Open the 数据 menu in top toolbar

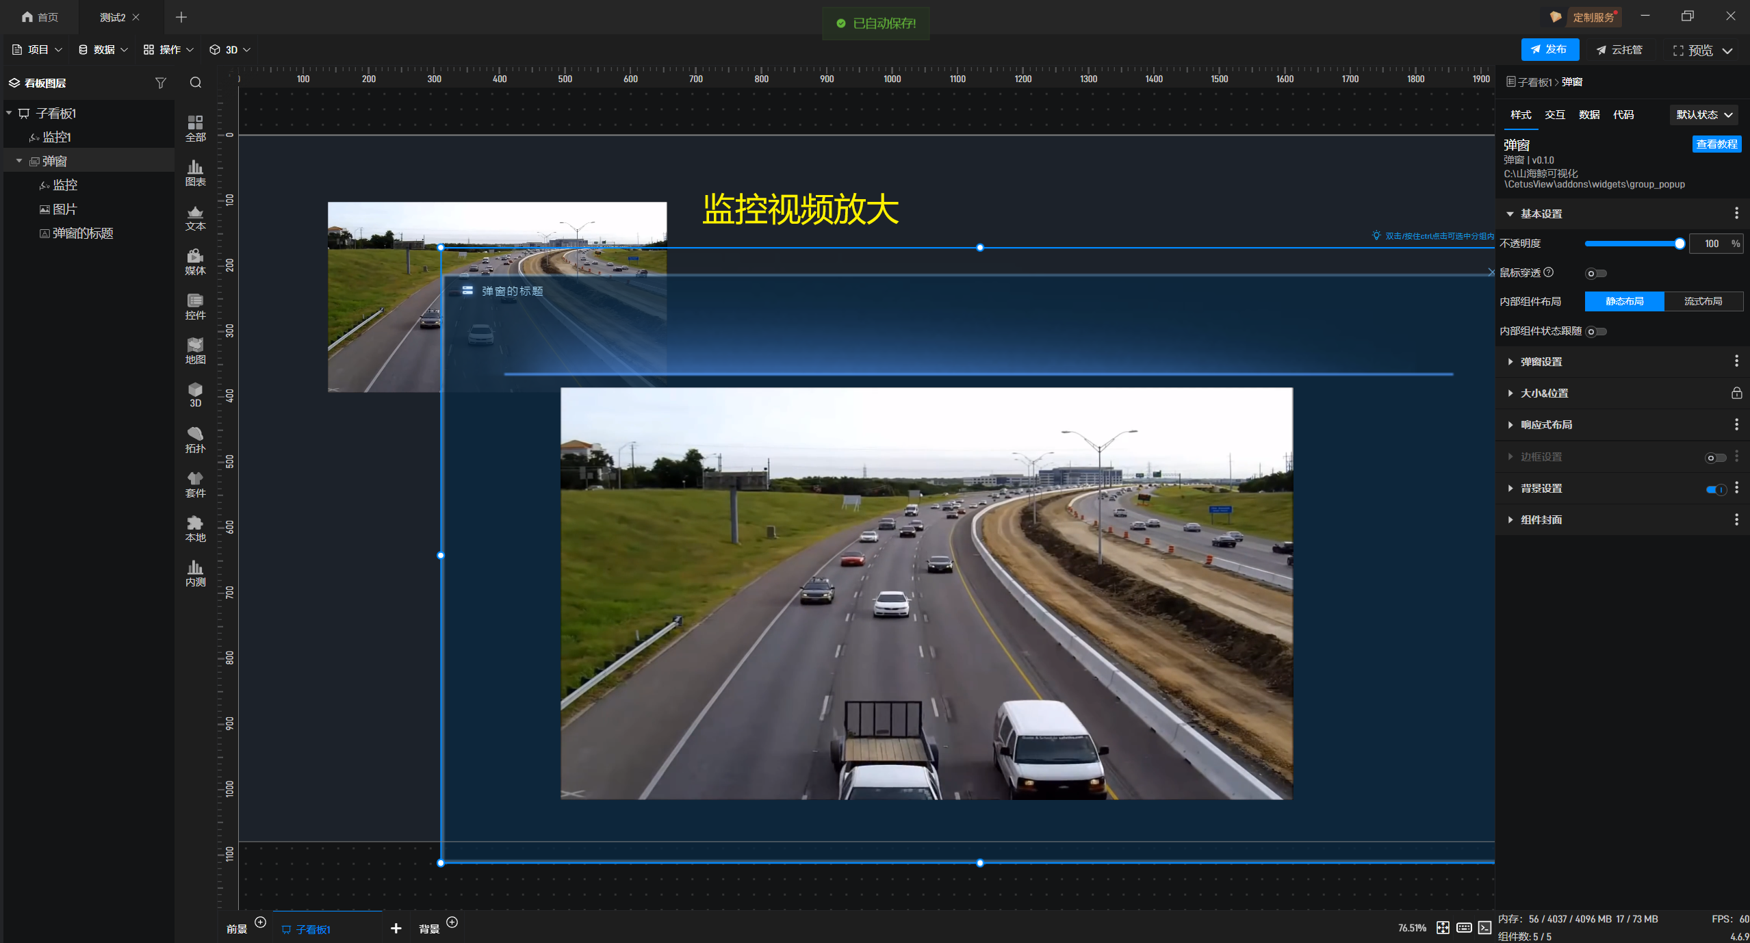[x=103, y=49]
